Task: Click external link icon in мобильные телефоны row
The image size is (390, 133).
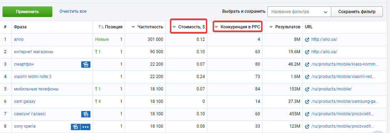Action: click(x=307, y=89)
